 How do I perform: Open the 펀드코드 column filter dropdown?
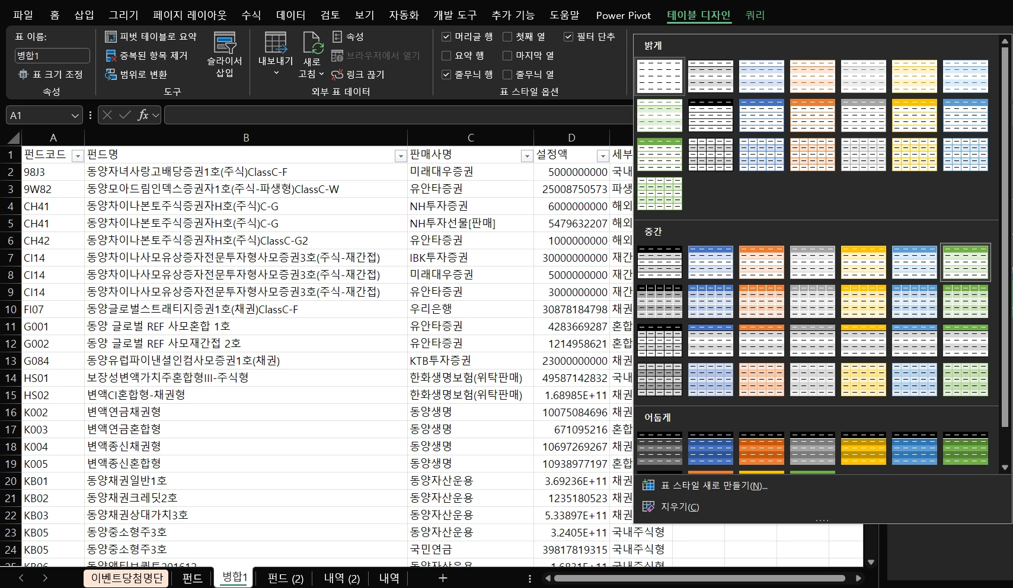point(77,156)
